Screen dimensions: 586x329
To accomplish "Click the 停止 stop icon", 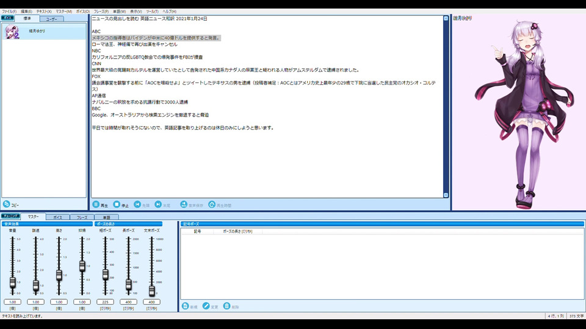I will (117, 205).
